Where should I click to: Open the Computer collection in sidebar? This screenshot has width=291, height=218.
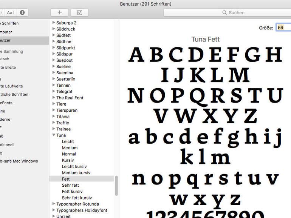6,32
